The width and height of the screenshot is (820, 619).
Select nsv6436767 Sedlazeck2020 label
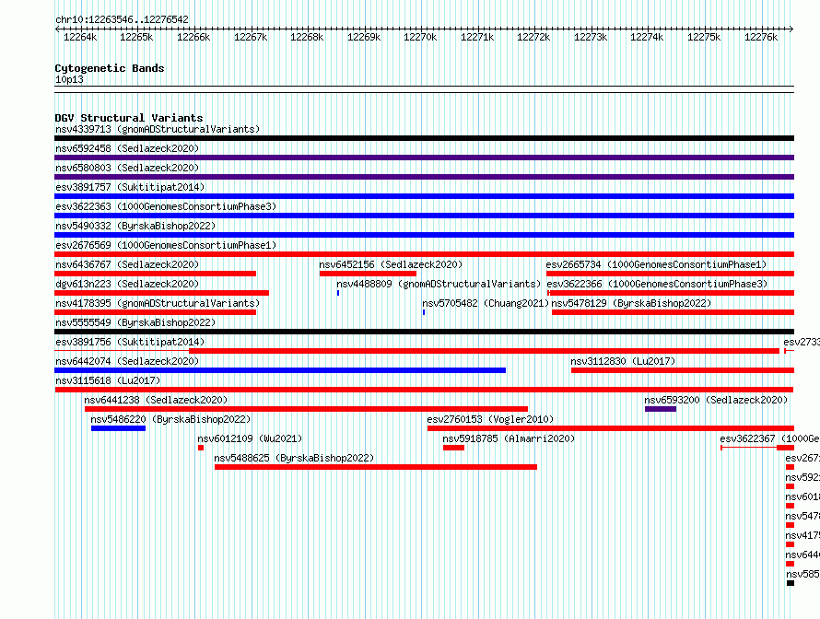pos(127,264)
